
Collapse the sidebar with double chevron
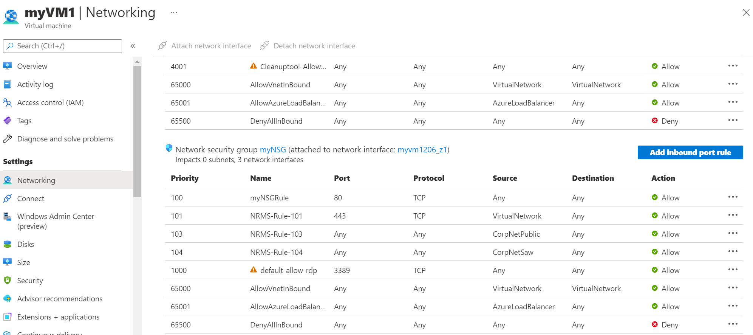133,46
